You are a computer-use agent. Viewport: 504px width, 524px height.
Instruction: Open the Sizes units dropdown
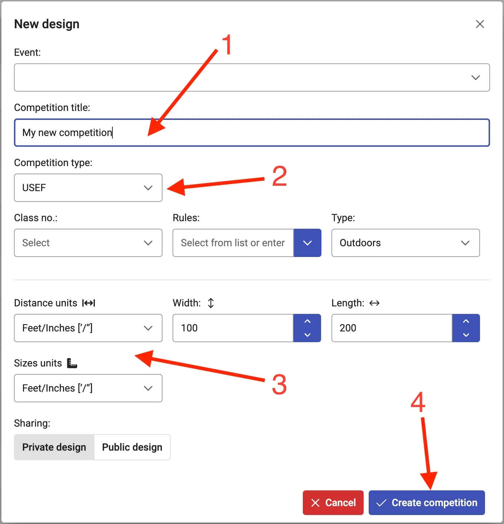click(x=88, y=388)
